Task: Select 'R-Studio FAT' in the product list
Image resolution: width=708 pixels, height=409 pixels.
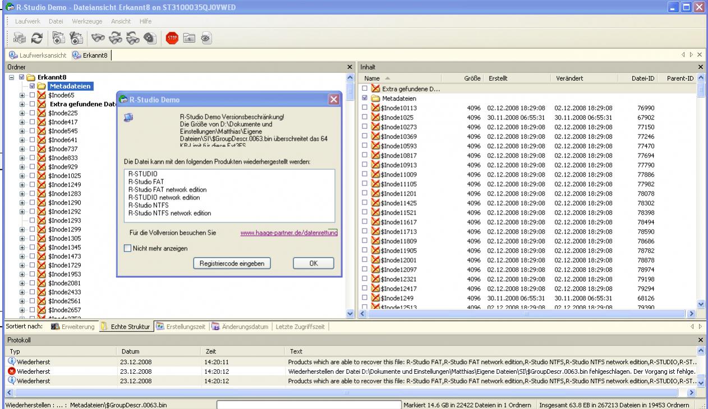Action: [x=146, y=182]
